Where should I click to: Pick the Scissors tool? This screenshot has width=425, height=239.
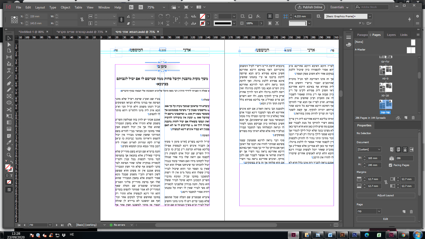pos(9,109)
